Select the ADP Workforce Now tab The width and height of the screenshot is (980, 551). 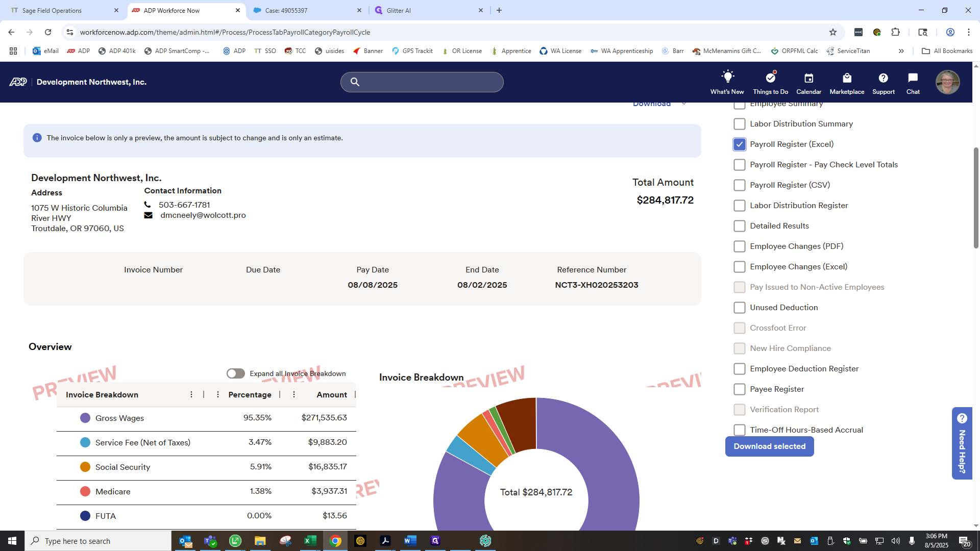(x=186, y=10)
